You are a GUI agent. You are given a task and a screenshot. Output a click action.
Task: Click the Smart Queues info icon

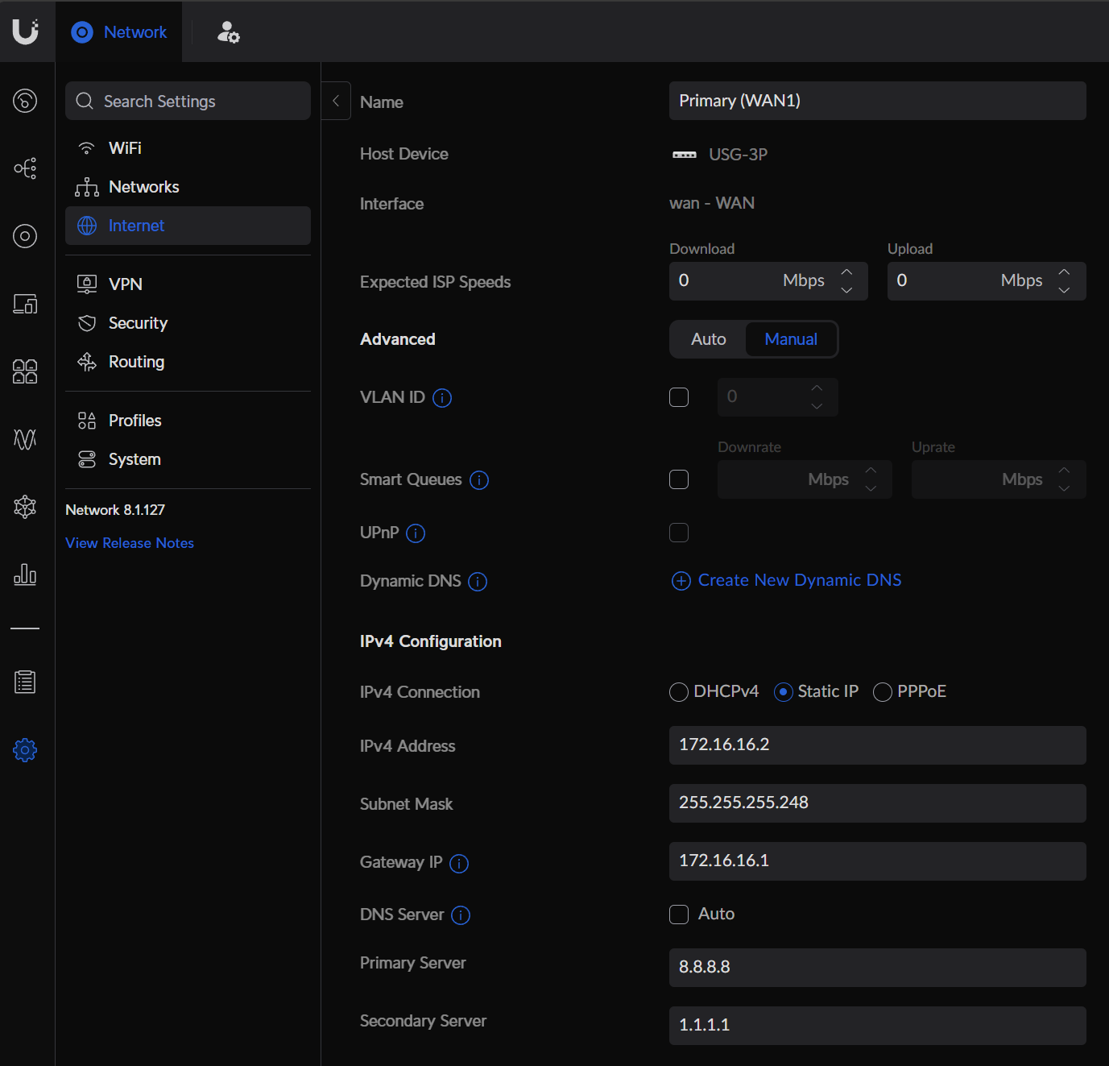tap(479, 480)
